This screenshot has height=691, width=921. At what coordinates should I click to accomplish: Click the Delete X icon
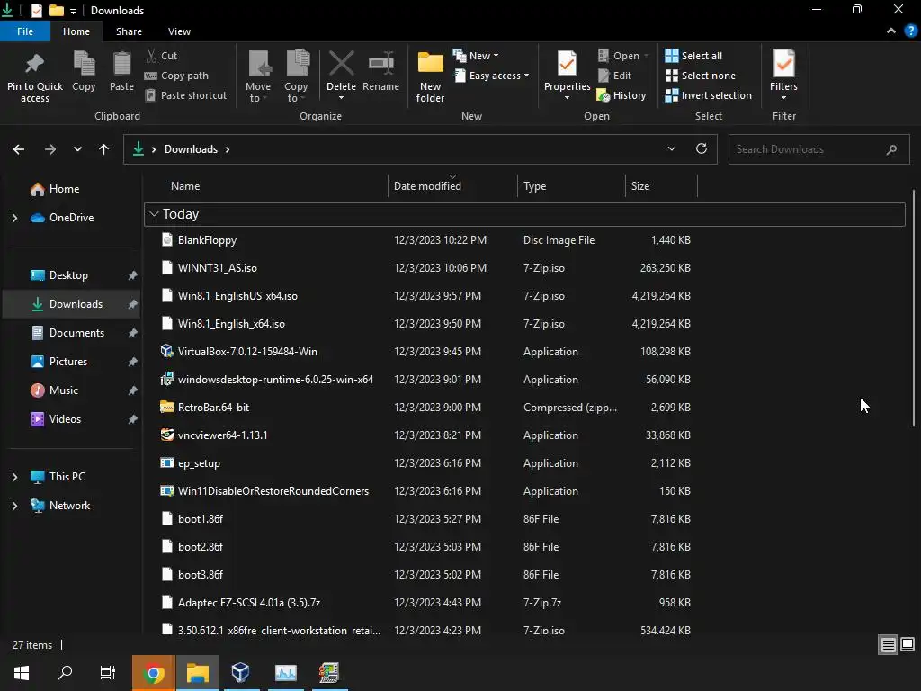[341, 64]
